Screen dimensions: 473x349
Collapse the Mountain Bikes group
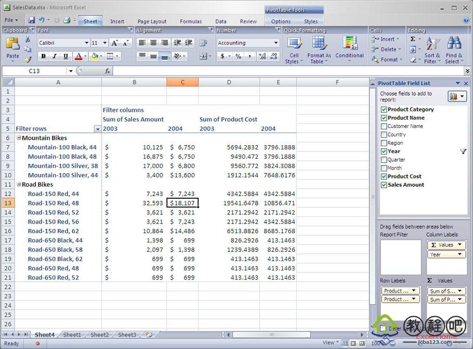click(x=19, y=138)
